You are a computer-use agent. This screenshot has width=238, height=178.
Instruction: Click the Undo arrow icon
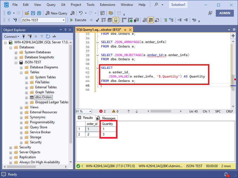pos(81,13)
